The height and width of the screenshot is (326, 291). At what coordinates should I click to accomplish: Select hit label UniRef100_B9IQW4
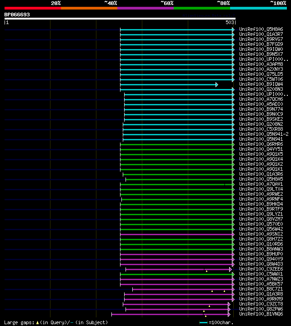pyautogui.click(x=261, y=84)
